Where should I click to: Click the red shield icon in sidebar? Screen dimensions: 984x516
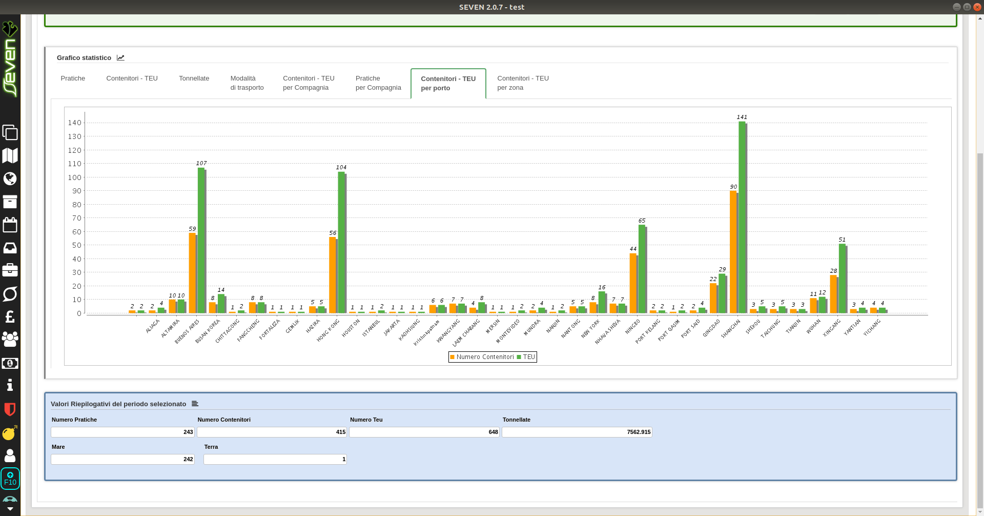10,409
